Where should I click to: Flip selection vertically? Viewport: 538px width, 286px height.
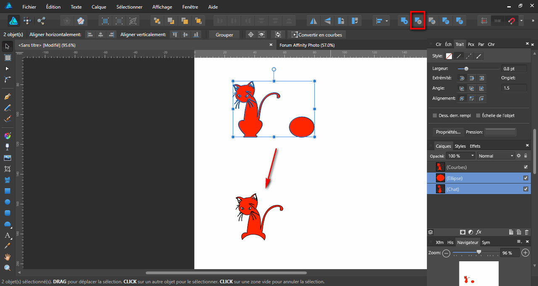coord(327,21)
